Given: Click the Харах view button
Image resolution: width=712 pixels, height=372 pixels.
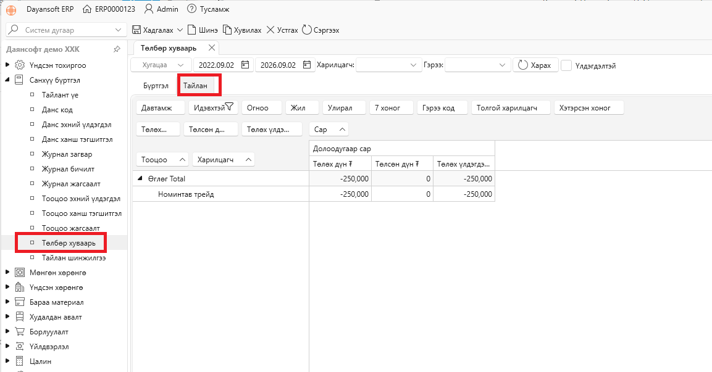Looking at the screenshot, I should (535, 65).
